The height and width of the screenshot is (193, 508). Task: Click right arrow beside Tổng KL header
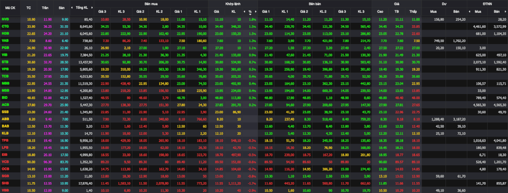[x=92, y=8]
